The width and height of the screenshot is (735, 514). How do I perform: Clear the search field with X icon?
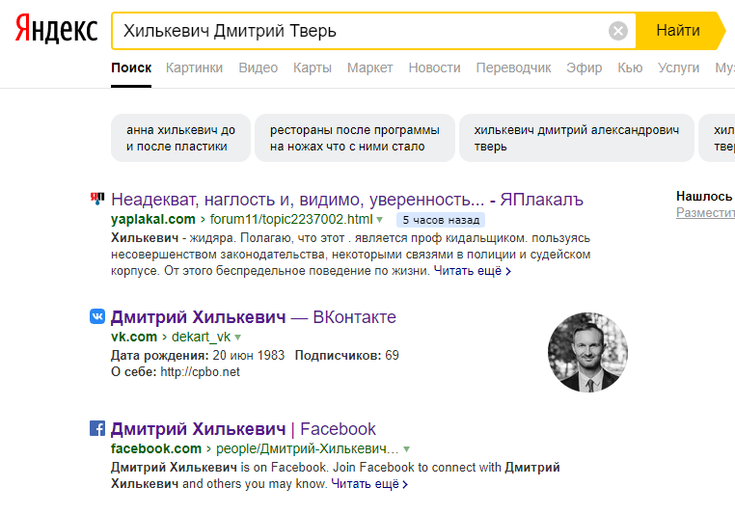[618, 31]
